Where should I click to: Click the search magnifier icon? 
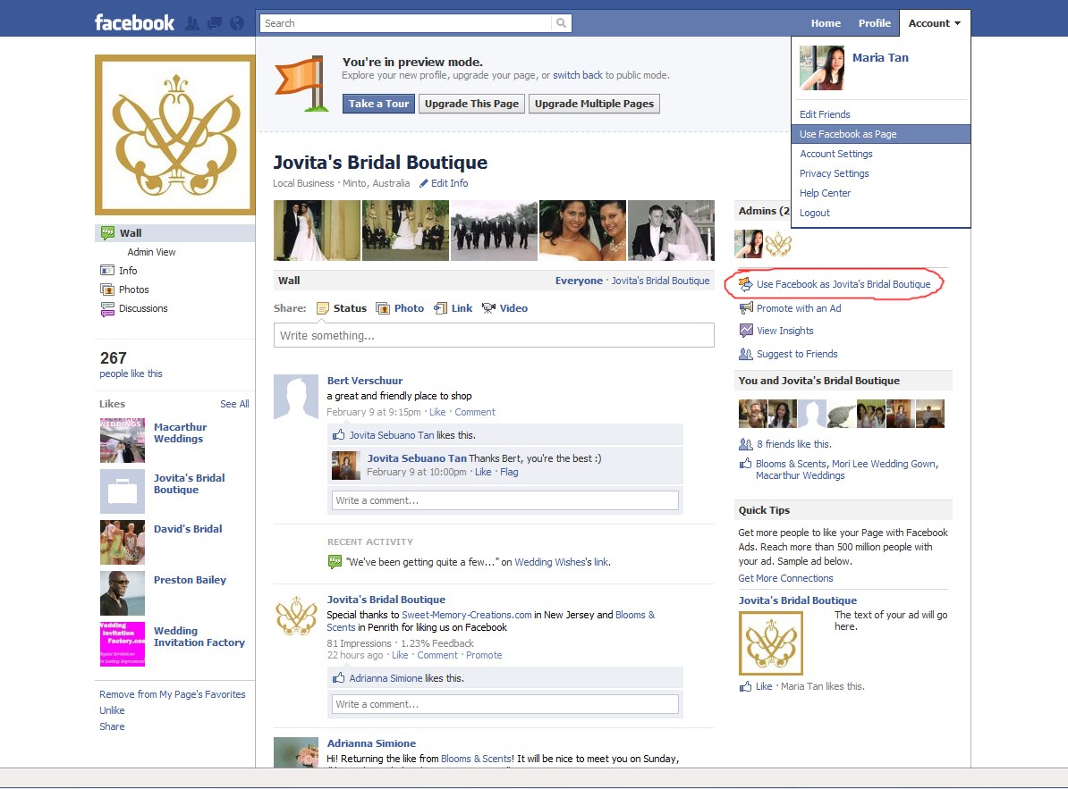[561, 23]
